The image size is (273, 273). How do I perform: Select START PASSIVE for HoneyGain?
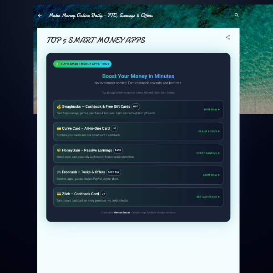(208, 153)
